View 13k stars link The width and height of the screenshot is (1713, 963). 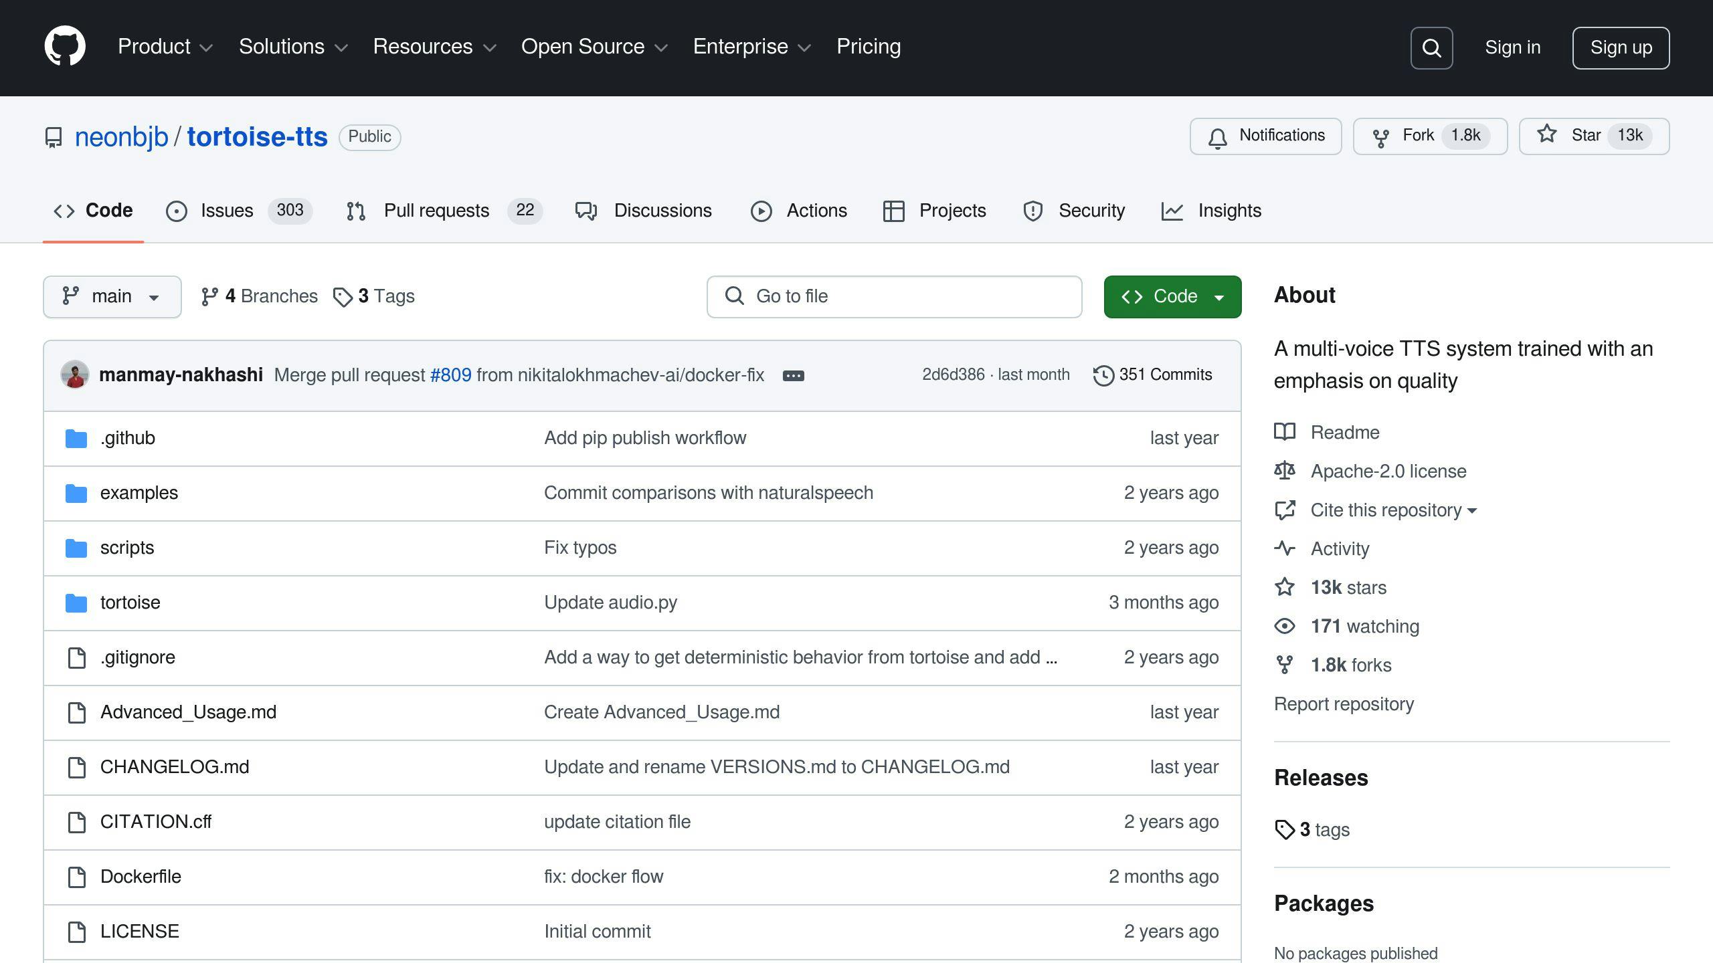1330,588
